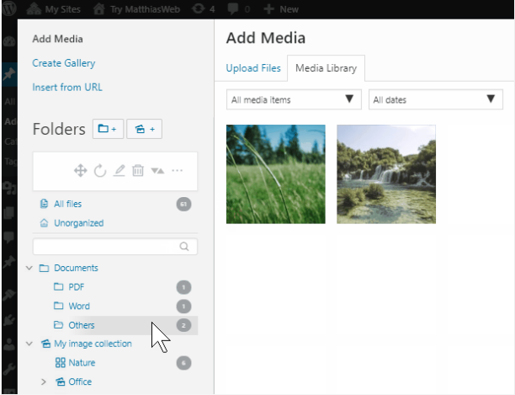
Task: Click the Create Gallery link
Action: 64,63
